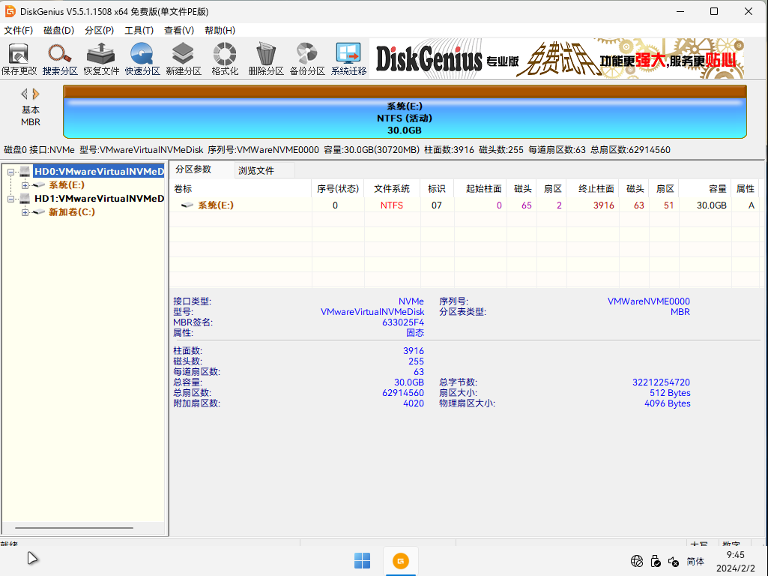This screenshot has width=768, height=576.
Task: Click the 标识 column header
Action: (x=437, y=189)
